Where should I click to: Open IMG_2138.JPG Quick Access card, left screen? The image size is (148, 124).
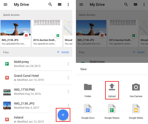click(x=15, y=34)
